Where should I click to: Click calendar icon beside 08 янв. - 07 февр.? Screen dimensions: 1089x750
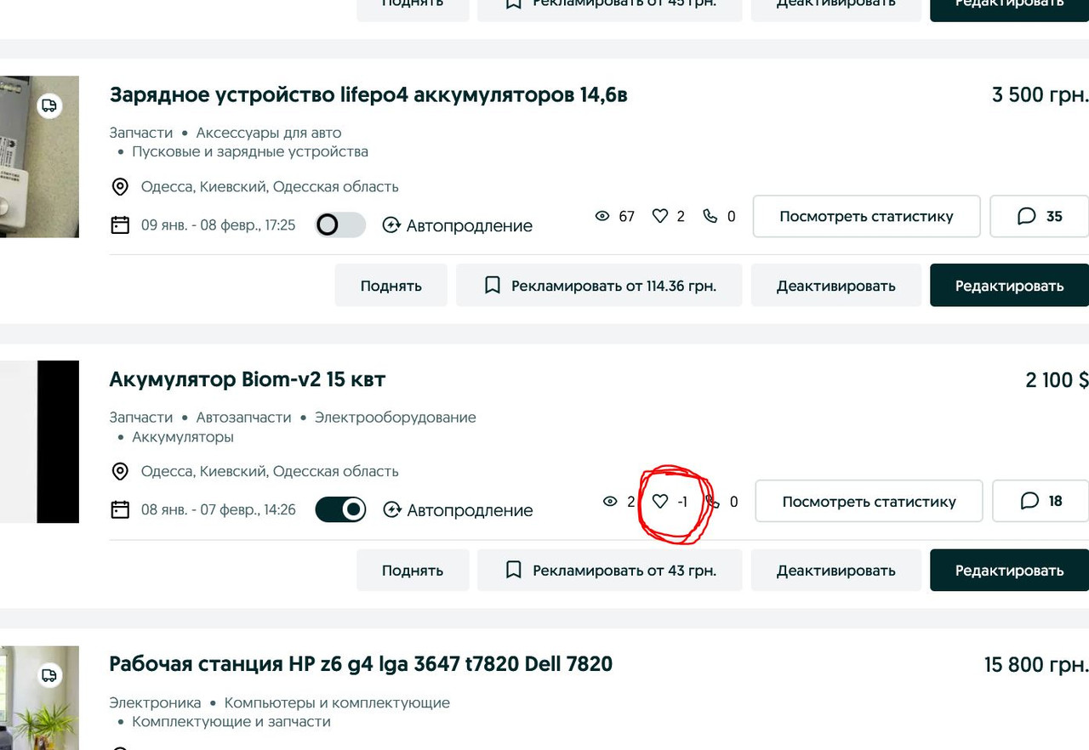click(x=120, y=509)
